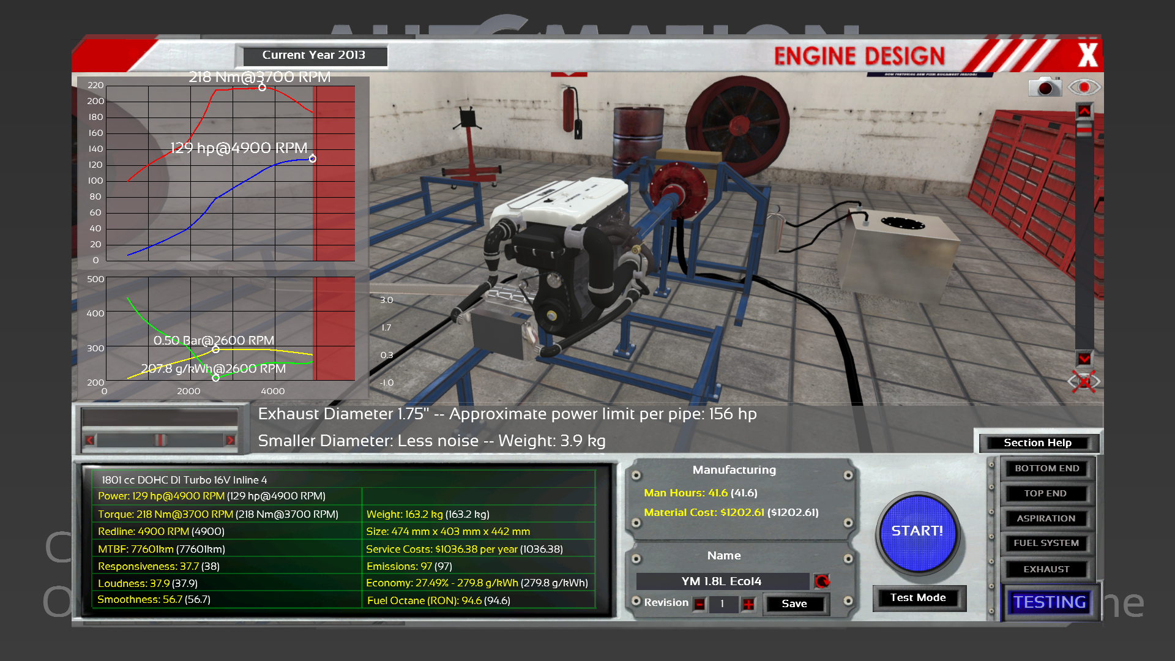Click the Economy: 27.49% stat

point(477,583)
